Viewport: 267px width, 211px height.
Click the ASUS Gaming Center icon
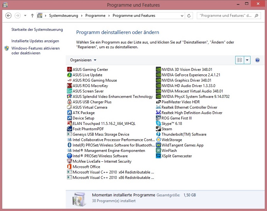tap(69, 69)
